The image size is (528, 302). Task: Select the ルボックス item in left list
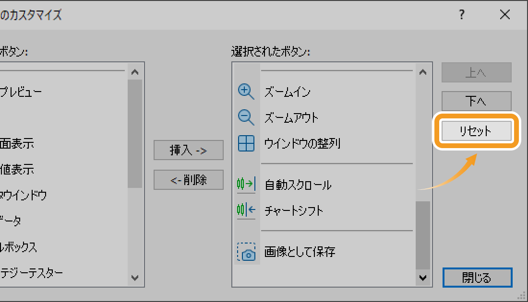click(19, 247)
